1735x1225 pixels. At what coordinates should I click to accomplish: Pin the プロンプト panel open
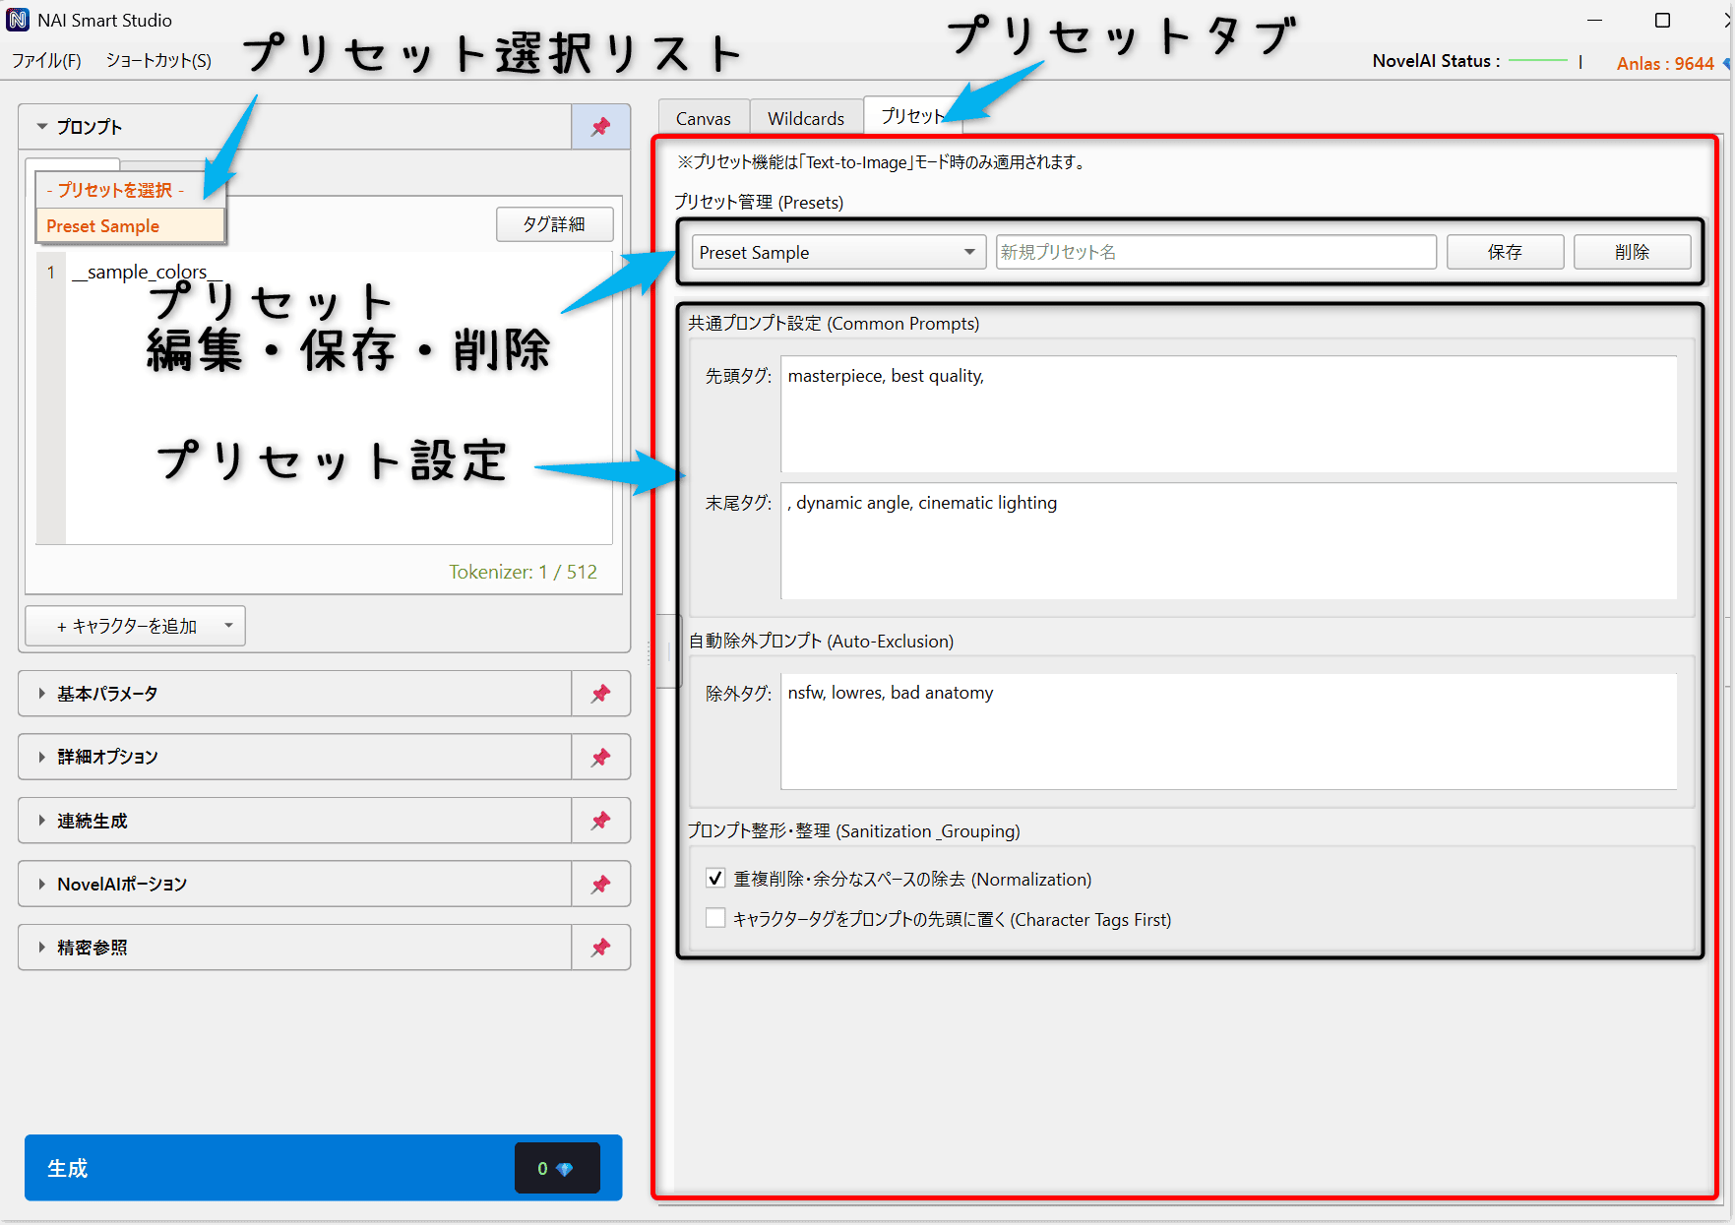(600, 126)
